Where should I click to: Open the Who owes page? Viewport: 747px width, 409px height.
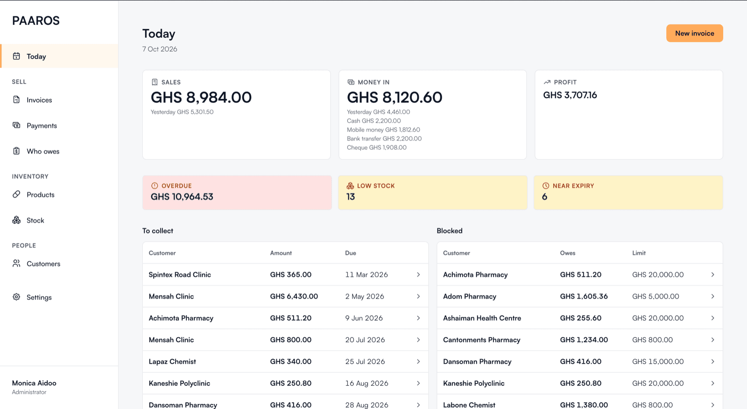(x=59, y=151)
